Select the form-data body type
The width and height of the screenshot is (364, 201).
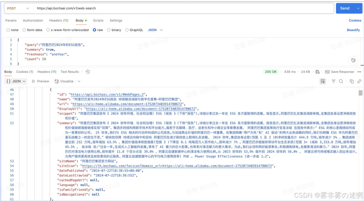click(x=33, y=30)
